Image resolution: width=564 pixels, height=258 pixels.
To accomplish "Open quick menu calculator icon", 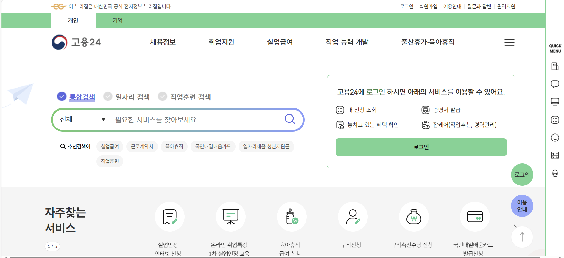I will pyautogui.click(x=555, y=155).
